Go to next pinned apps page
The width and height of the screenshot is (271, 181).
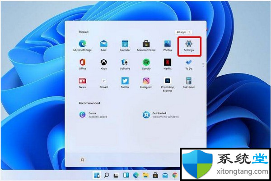click(203, 67)
